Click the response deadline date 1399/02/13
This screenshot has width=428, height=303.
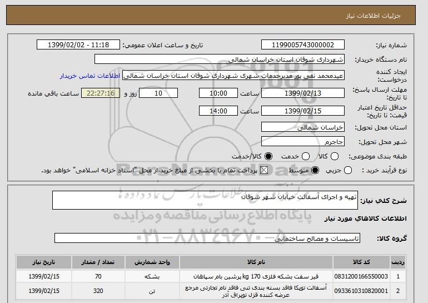click(303, 93)
